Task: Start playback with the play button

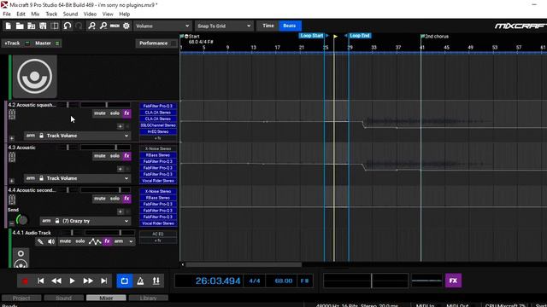Action: click(x=72, y=281)
